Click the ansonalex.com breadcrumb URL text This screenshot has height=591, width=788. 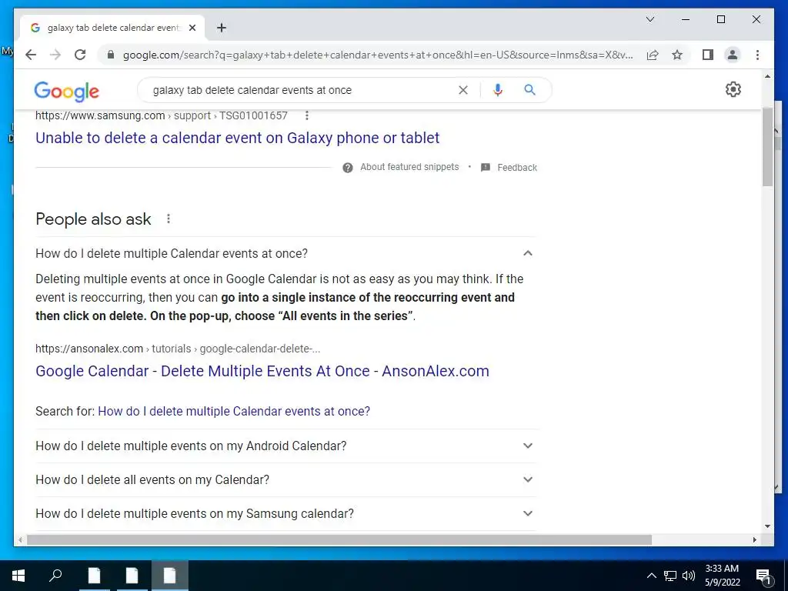click(x=178, y=349)
